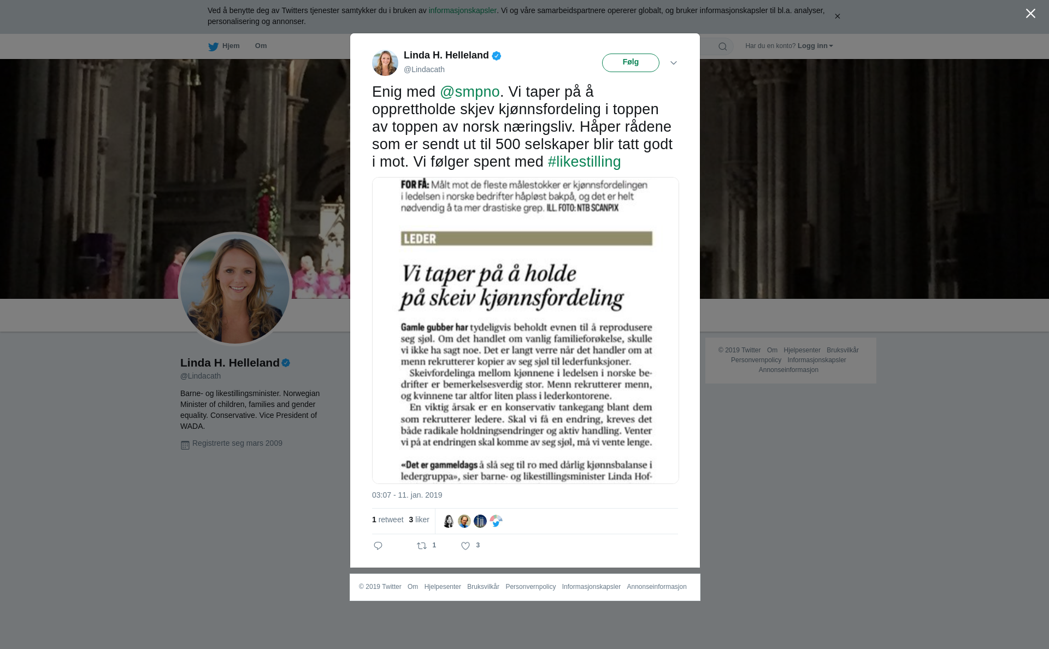The width and height of the screenshot is (1049, 649).
Task: Open first liker's avatar in the row
Action: click(x=449, y=521)
